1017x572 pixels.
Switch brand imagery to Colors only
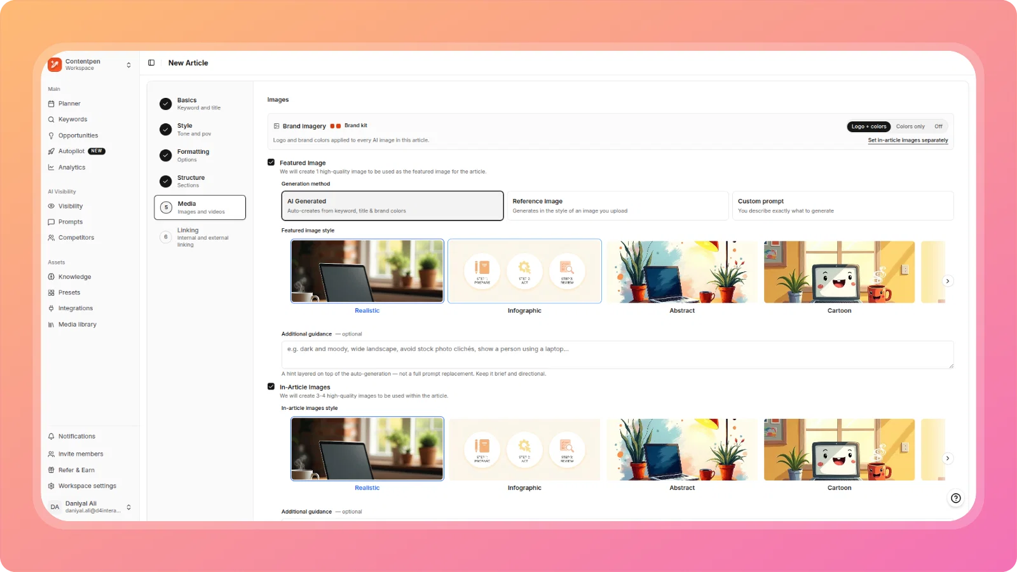coord(910,126)
